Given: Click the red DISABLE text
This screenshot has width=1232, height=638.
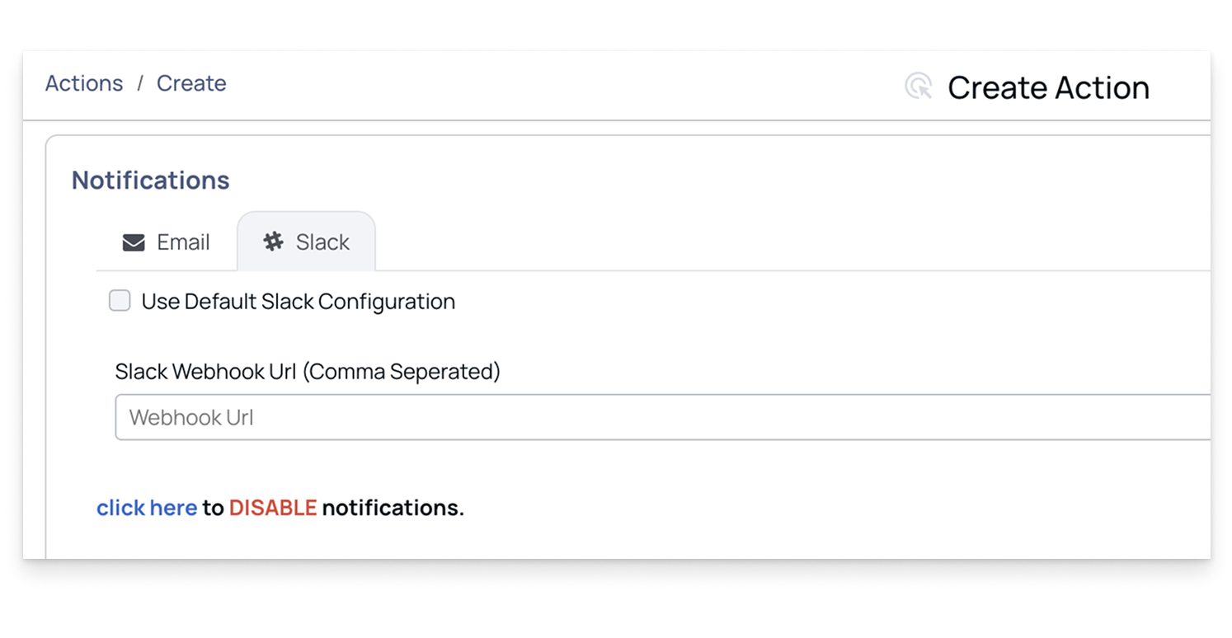Looking at the screenshot, I should [273, 508].
